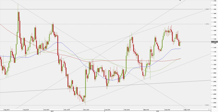Image resolution: width=218 pixels, height=112 pixels.
Task: Click the highlighted current price tag on the price axis
Action: (214, 42)
